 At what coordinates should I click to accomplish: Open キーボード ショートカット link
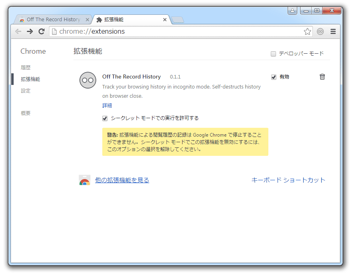point(288,180)
